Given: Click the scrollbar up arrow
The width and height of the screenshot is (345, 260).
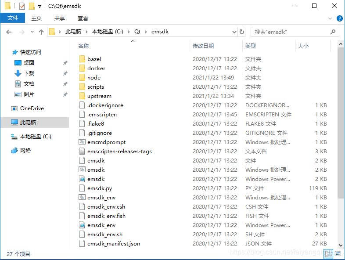Looking at the screenshot, I should 341,44.
